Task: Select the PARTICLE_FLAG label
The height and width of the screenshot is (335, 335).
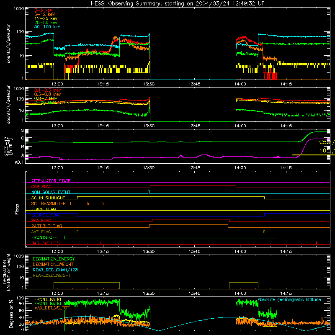Action: click(46, 226)
